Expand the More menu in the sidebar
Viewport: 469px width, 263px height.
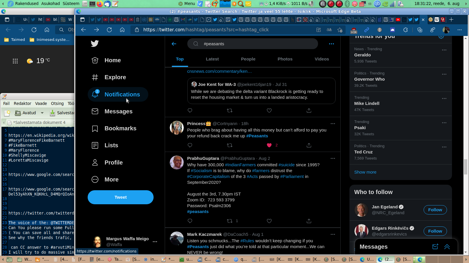point(105,179)
